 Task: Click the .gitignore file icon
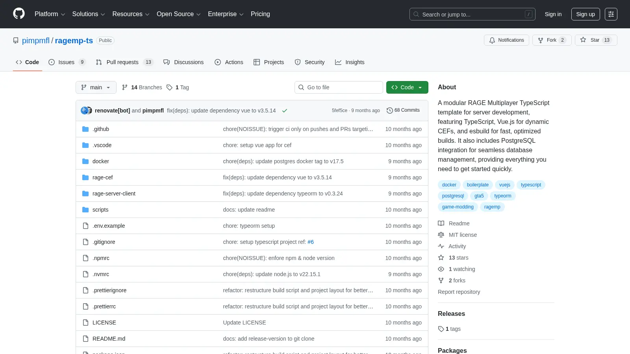click(85, 242)
